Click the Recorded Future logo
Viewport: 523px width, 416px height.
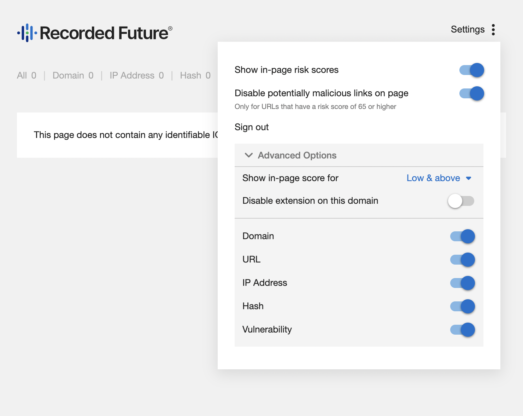pyautogui.click(x=95, y=33)
